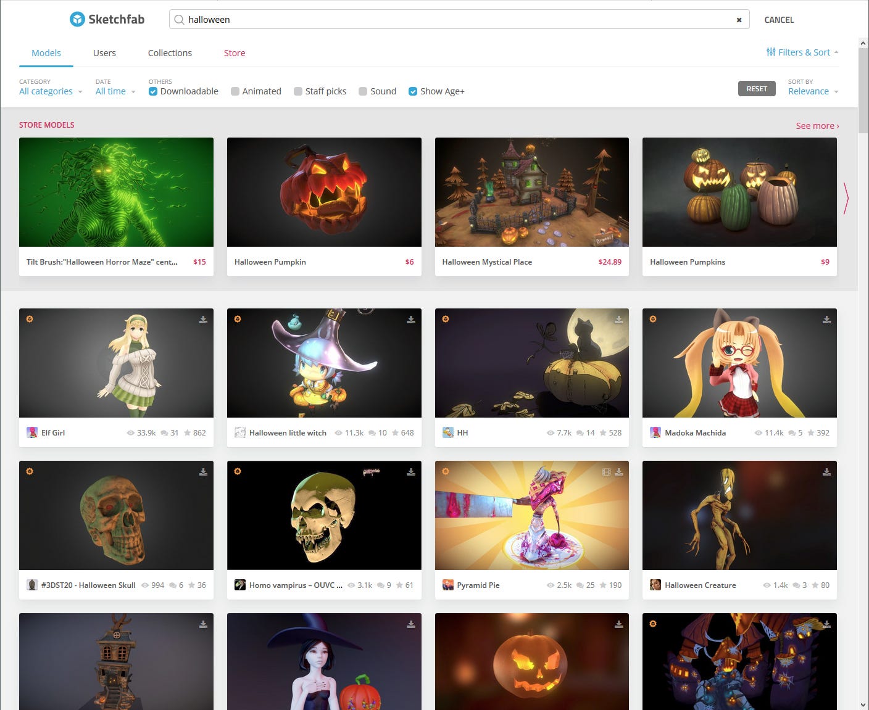Click the animation film icon on Pyramid Pie
The height and width of the screenshot is (710, 869).
[606, 472]
